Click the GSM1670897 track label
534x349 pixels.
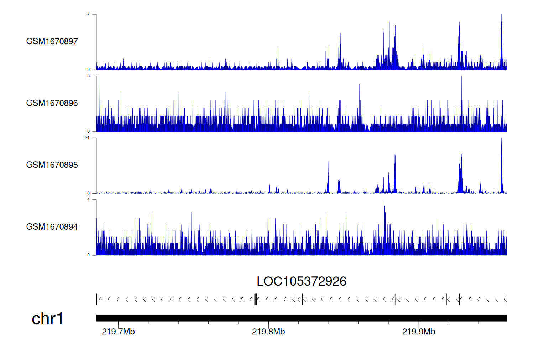(x=52, y=41)
